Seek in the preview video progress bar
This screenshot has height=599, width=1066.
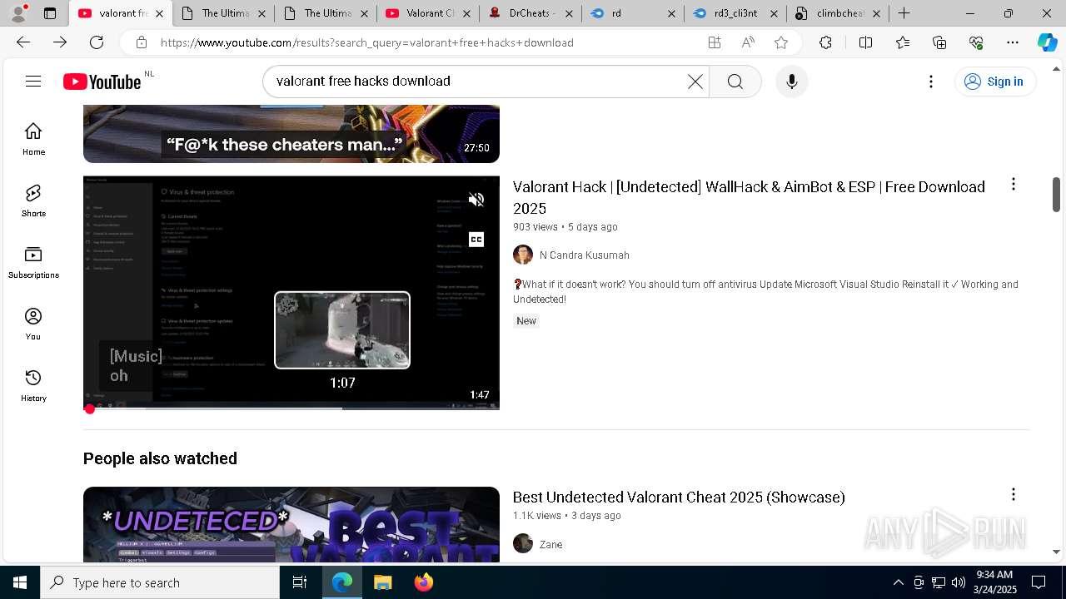291,408
